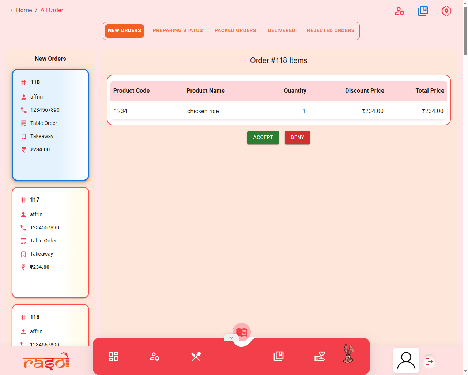Go back using the left chevron beside Home
The image size is (468, 375).
click(12, 10)
